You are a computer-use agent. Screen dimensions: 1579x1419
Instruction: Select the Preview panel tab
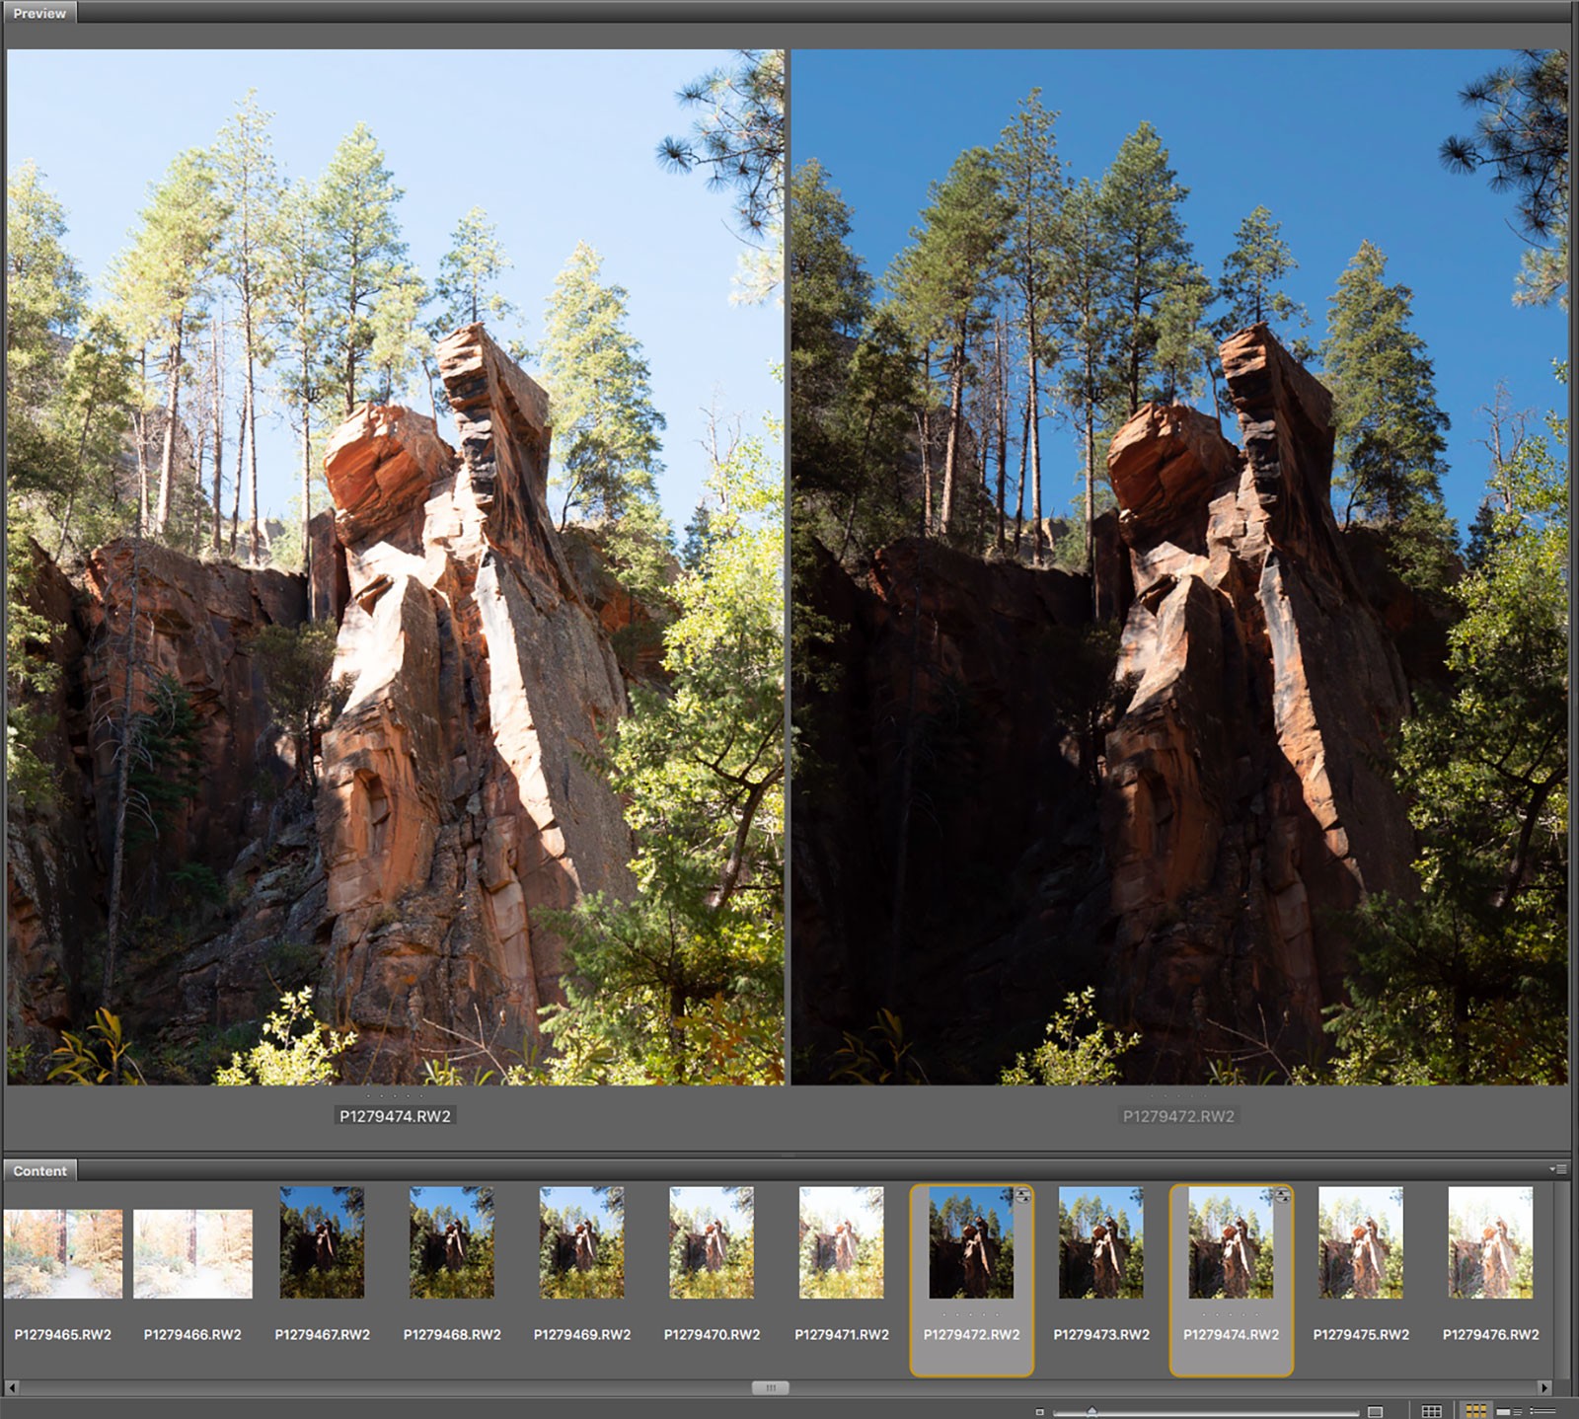tap(39, 13)
